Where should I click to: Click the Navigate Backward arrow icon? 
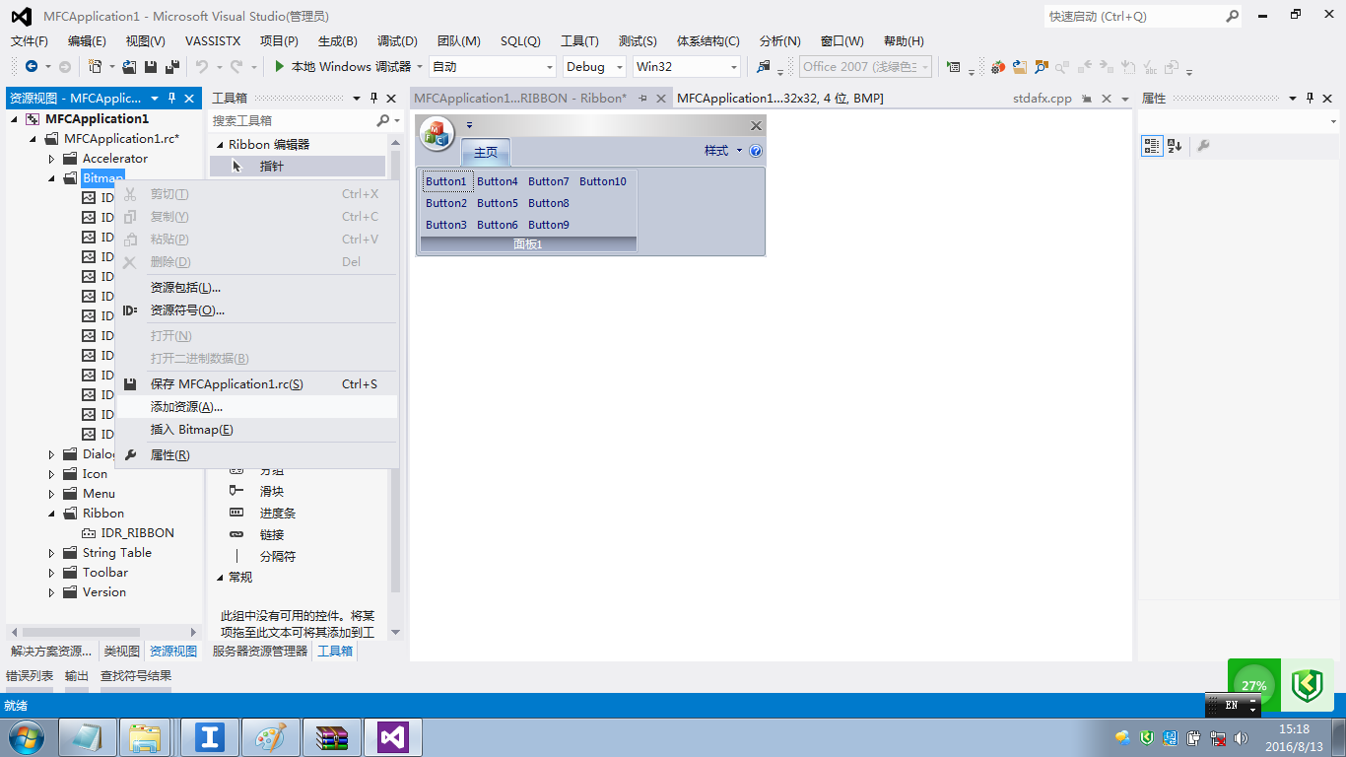(x=32, y=66)
